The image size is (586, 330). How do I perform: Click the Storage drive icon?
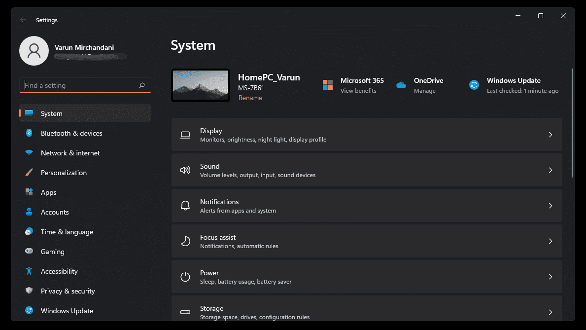tap(185, 312)
